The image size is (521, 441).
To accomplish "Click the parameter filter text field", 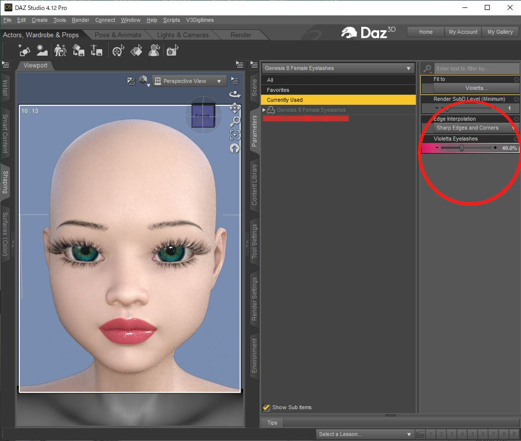I will (476, 69).
